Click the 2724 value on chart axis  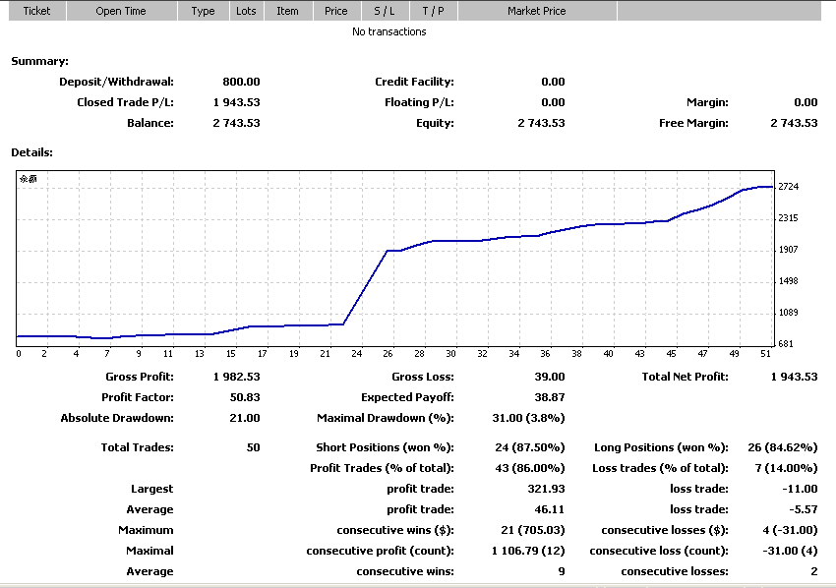tap(788, 187)
